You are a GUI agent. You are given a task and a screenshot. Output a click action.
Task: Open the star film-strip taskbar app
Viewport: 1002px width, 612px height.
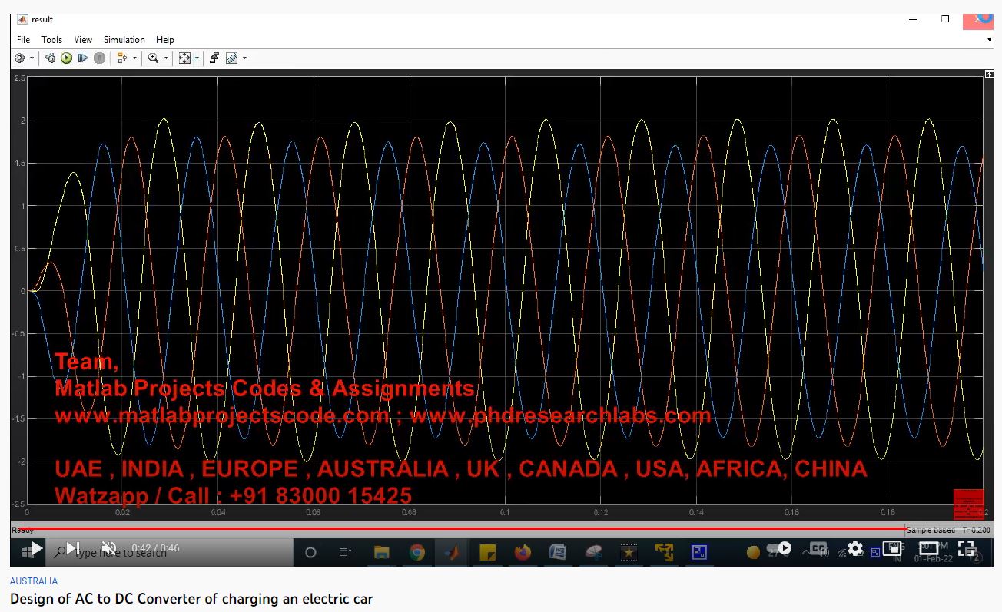(629, 552)
